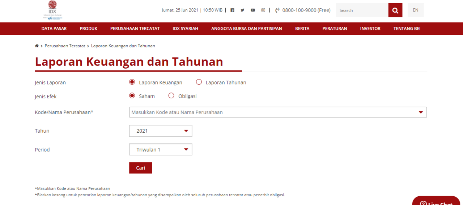
Task: Click the IDX logo in header
Action: pyautogui.click(x=52, y=10)
